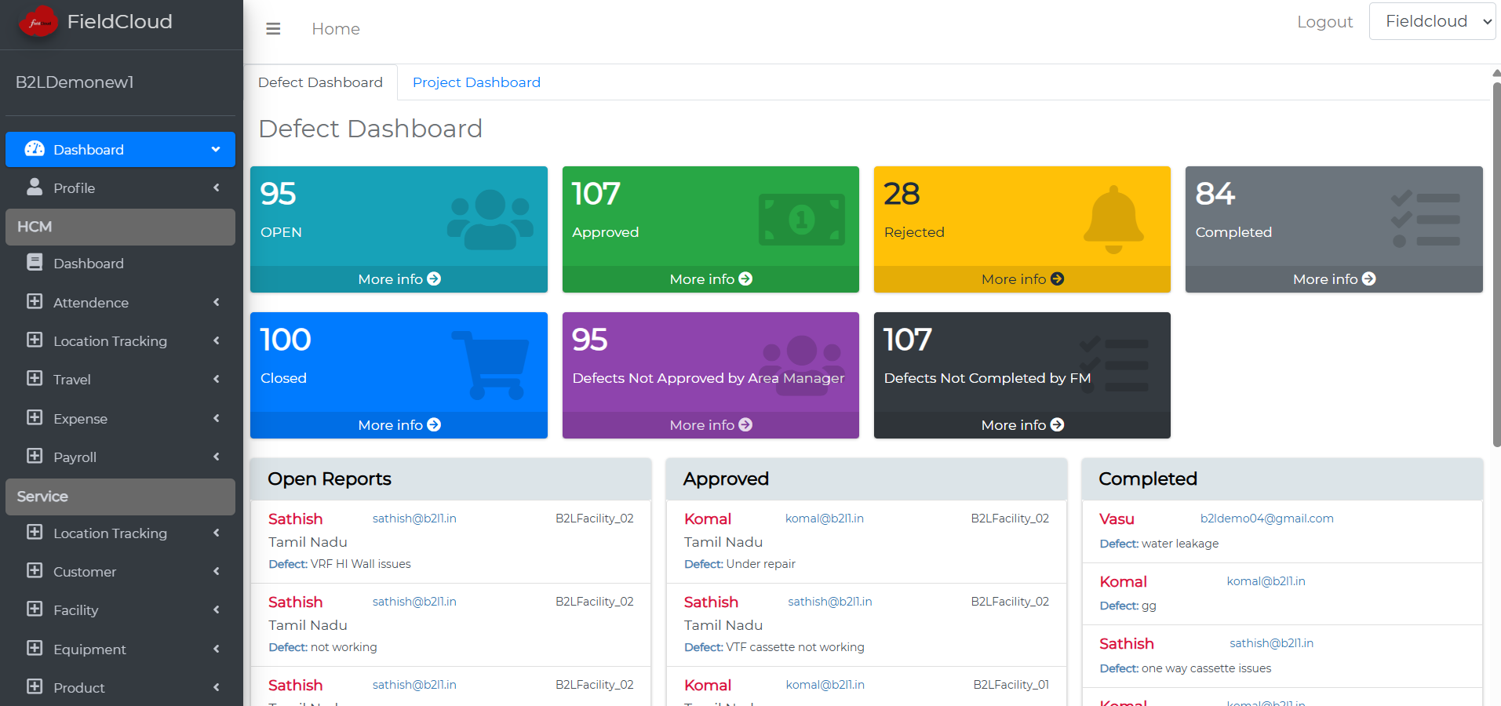This screenshot has width=1501, height=706.
Task: Click the FieldCloud red cloud logo
Action: (x=37, y=22)
